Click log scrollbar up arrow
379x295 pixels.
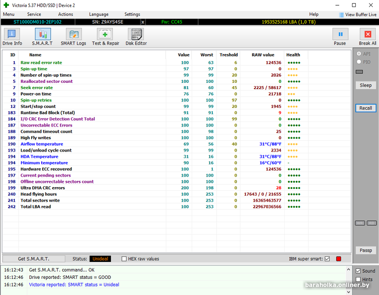(x=349, y=269)
